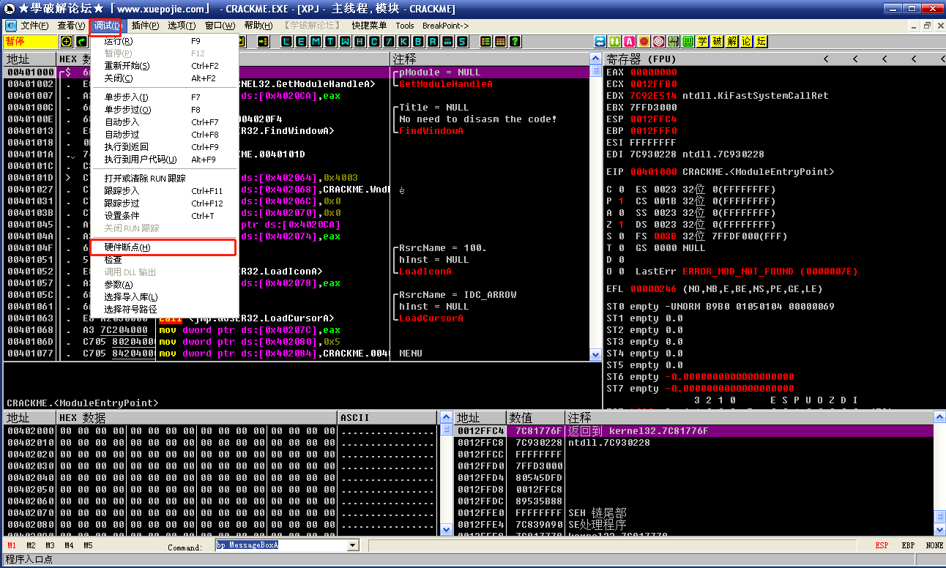Open the Log window (L) toolbar icon
This screenshot has height=568, width=946.
coord(288,42)
